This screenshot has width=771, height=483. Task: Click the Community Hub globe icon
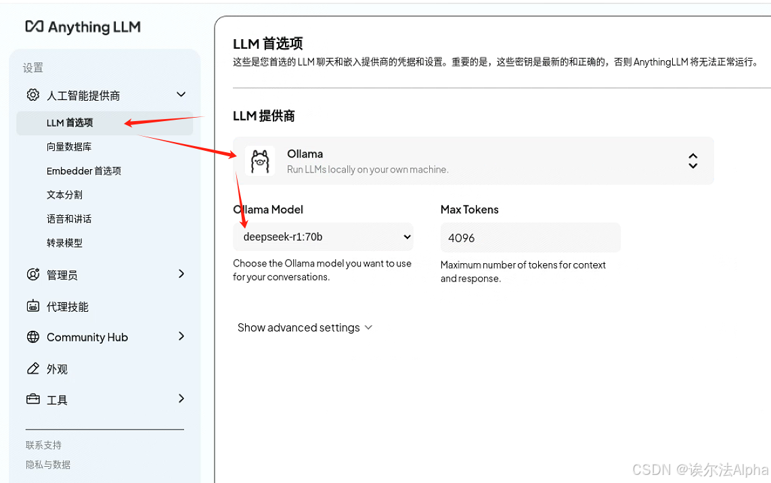(x=33, y=337)
